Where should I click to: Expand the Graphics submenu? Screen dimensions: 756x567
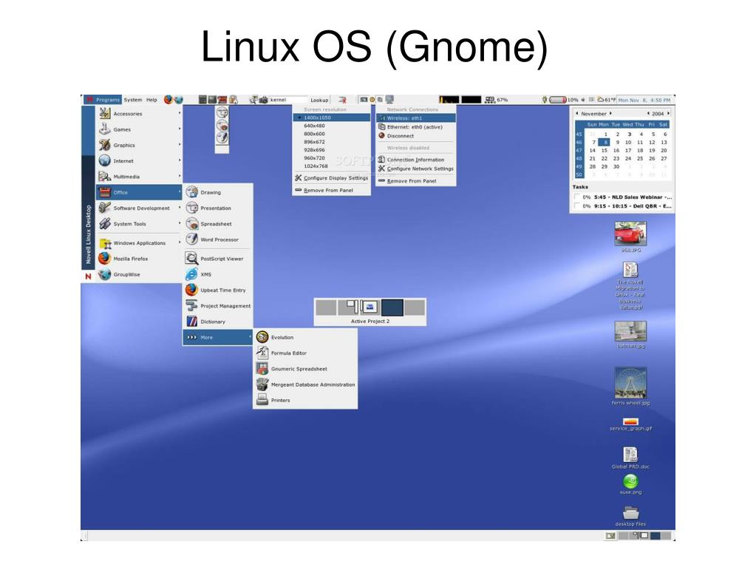coord(139,145)
